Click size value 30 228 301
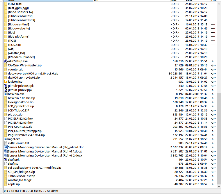221x194 pixels. pyautogui.click(x=176, y=74)
